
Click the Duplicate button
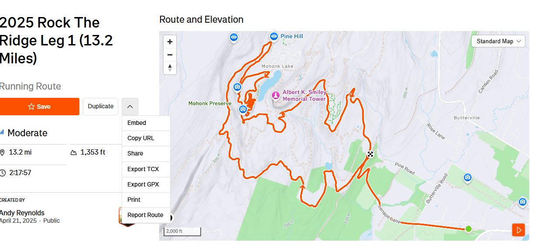pyautogui.click(x=100, y=107)
